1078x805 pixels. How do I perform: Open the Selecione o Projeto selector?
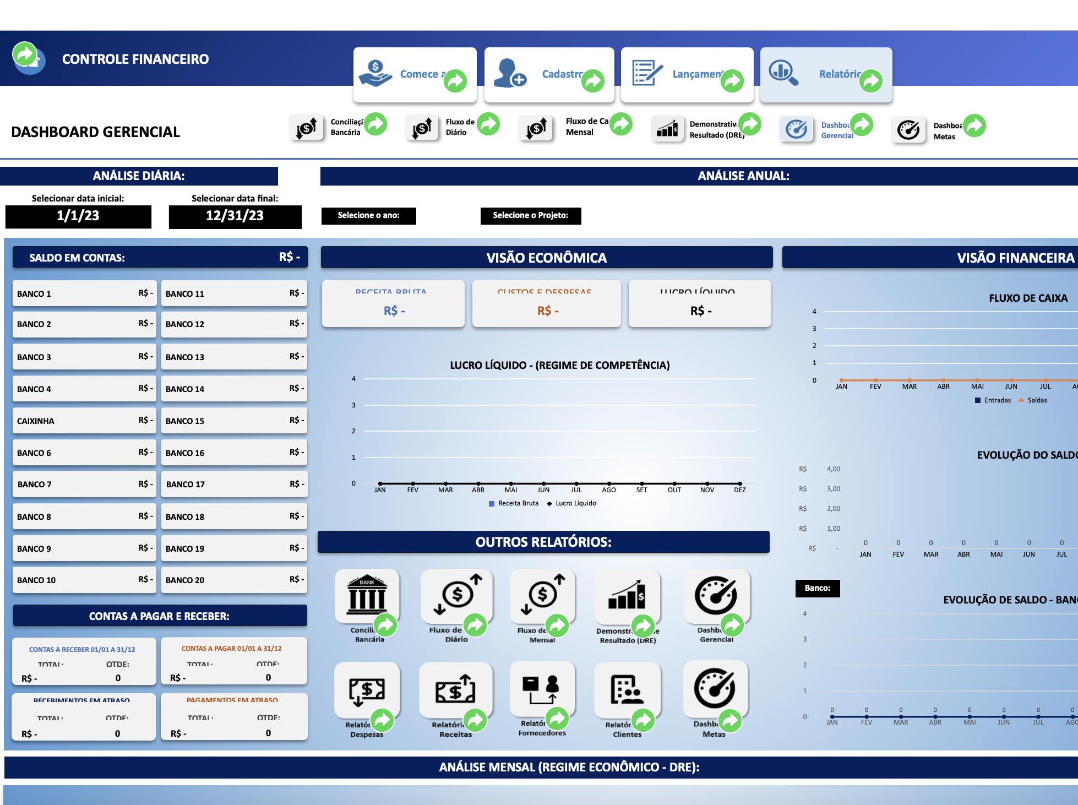tap(531, 215)
